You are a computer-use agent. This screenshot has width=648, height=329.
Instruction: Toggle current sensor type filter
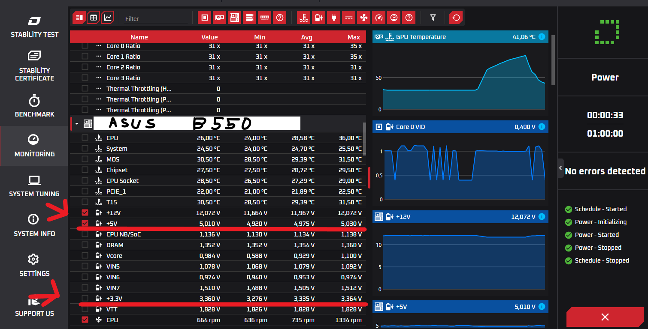(x=349, y=18)
